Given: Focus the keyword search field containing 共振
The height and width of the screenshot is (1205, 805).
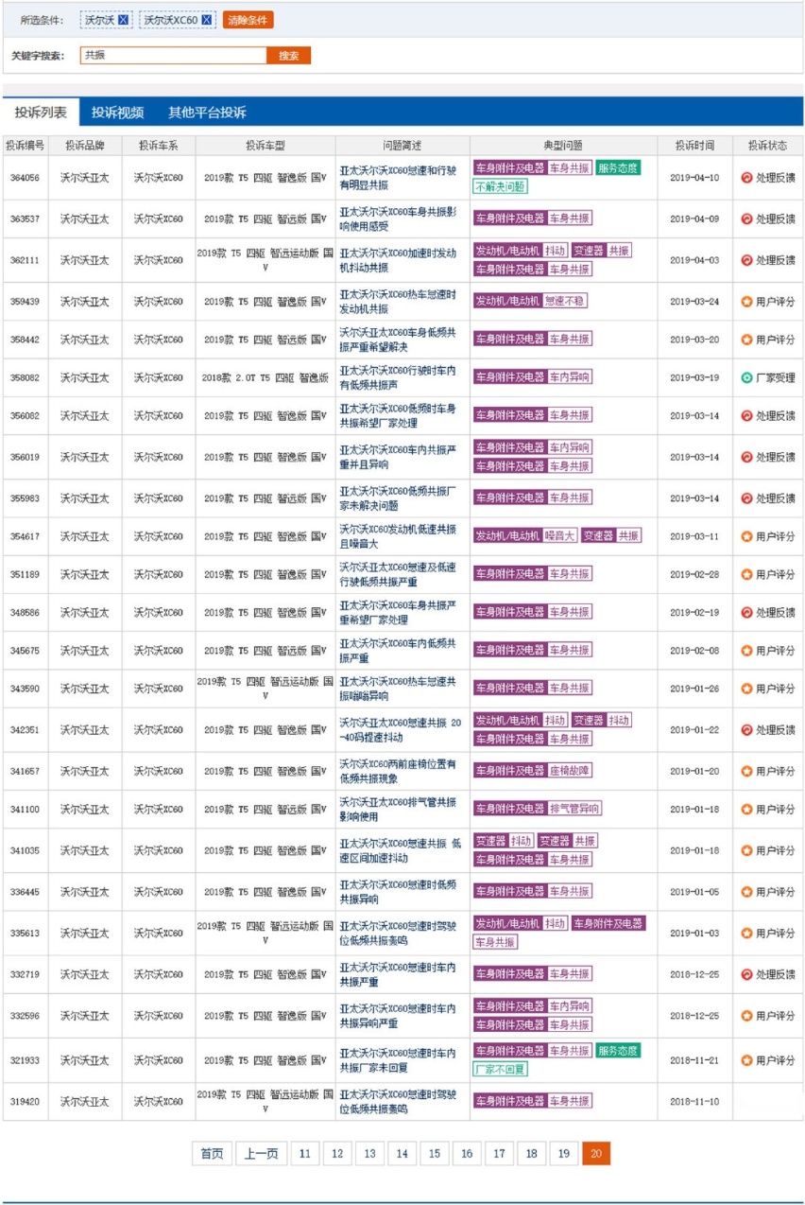Looking at the screenshot, I should point(174,56).
